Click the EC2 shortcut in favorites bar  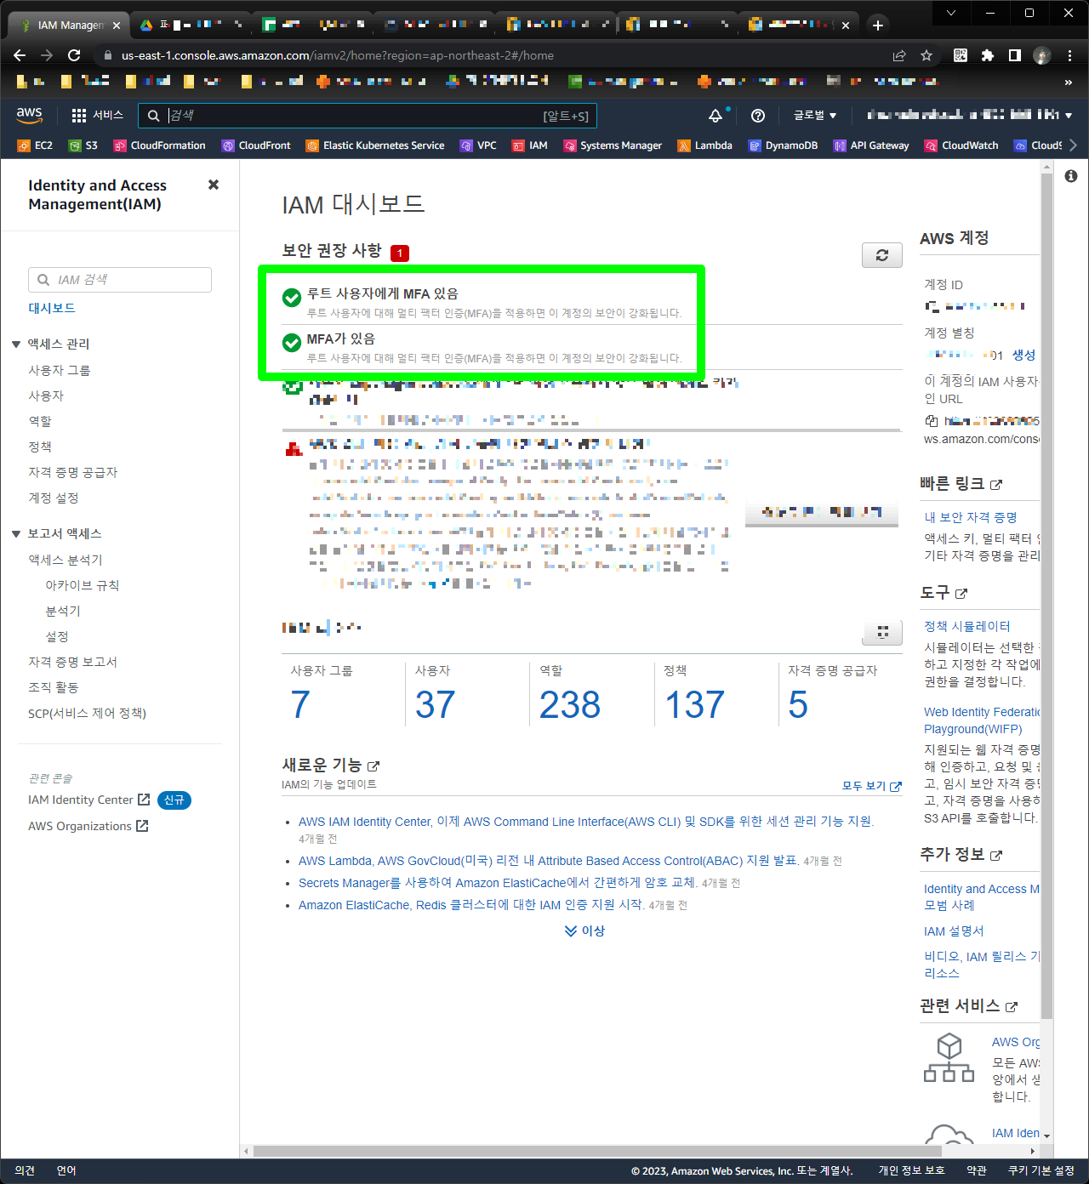pyautogui.click(x=36, y=145)
